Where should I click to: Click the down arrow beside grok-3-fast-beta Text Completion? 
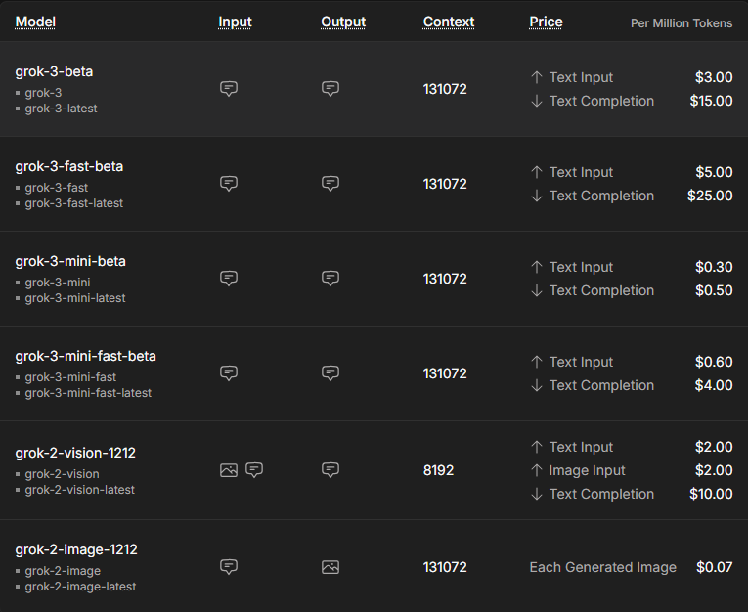(537, 196)
